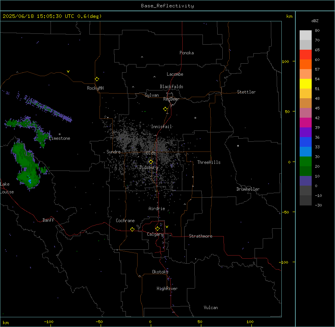Click the Base_Reflectivity title text

pyautogui.click(x=167, y=6)
